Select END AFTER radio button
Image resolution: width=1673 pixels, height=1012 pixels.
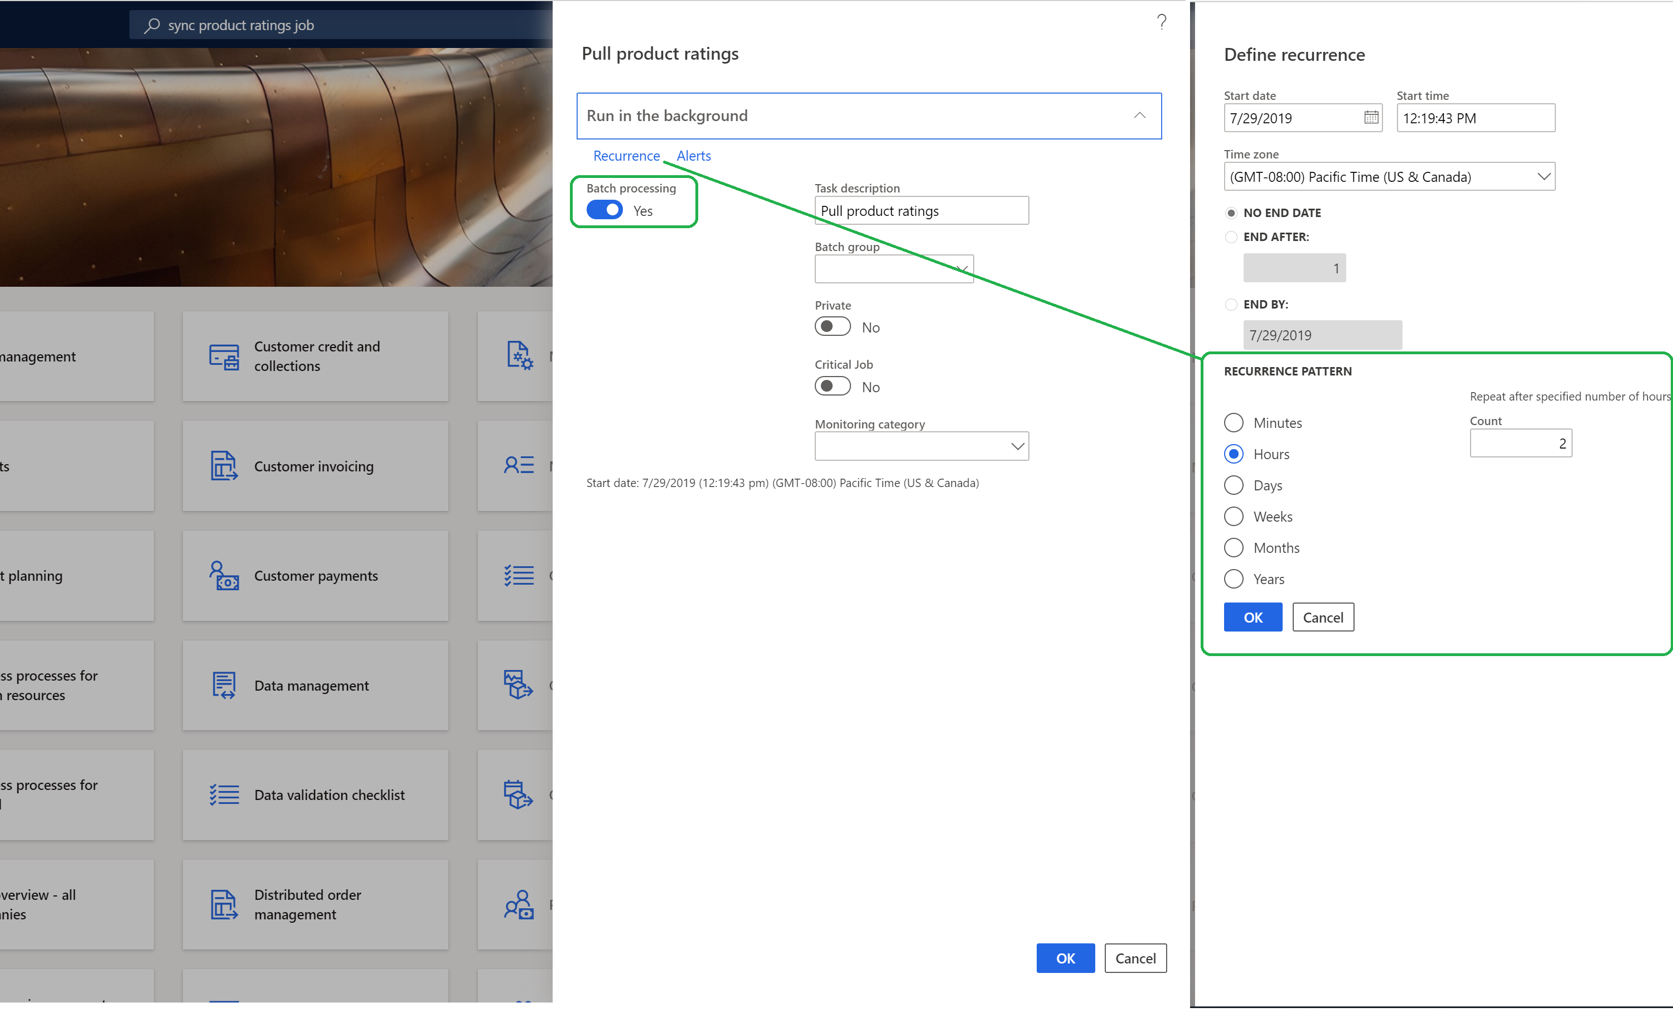coord(1231,237)
